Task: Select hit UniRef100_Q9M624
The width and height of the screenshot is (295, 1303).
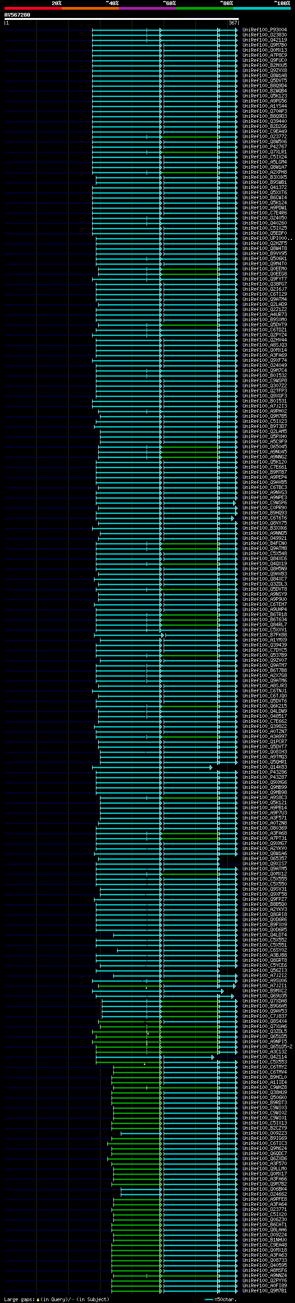Action: click(265, 1148)
